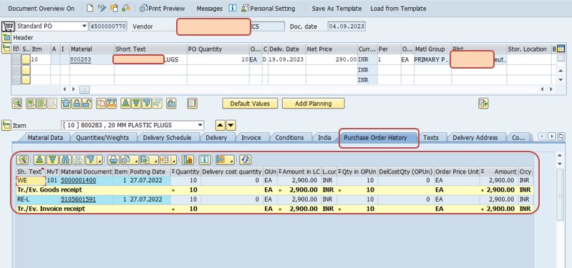Open the blue information icon beside Messages
The width and height of the screenshot is (572, 268).
point(233,8)
